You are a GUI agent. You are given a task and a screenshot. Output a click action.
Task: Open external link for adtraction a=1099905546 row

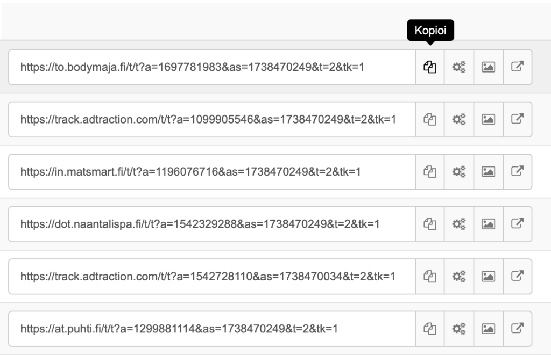click(x=517, y=119)
